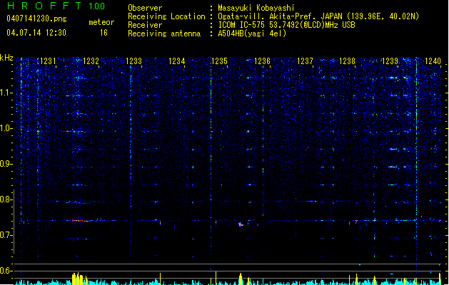Click the 1.0 kHz axis label
Image resolution: width=449 pixels, height=285 pixels.
(6, 128)
